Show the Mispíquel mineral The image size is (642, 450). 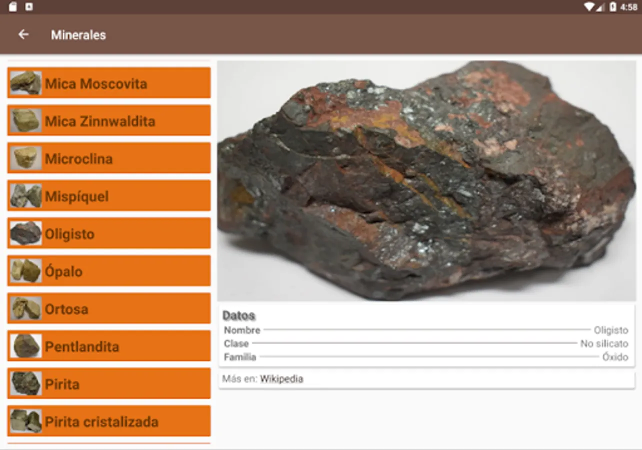109,195
